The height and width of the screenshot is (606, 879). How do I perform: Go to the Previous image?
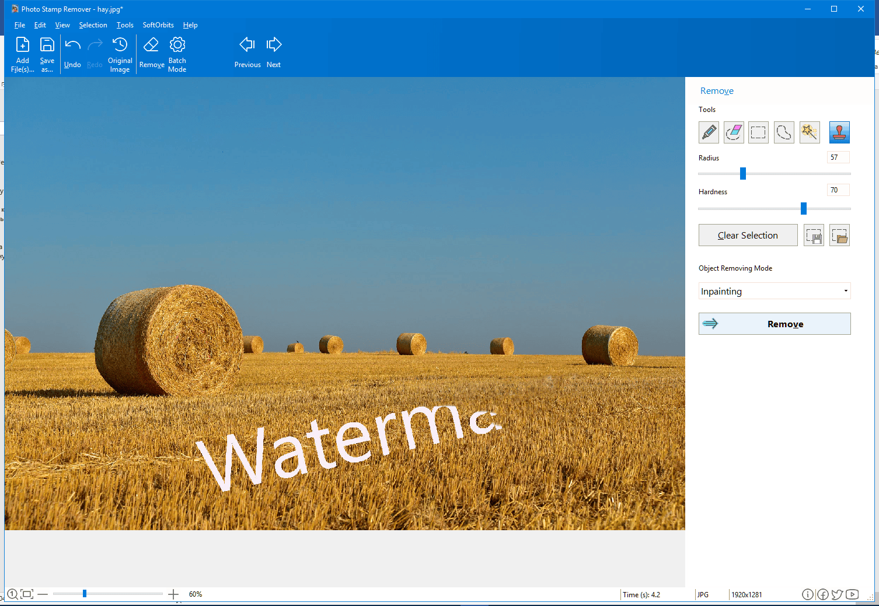coord(247,54)
